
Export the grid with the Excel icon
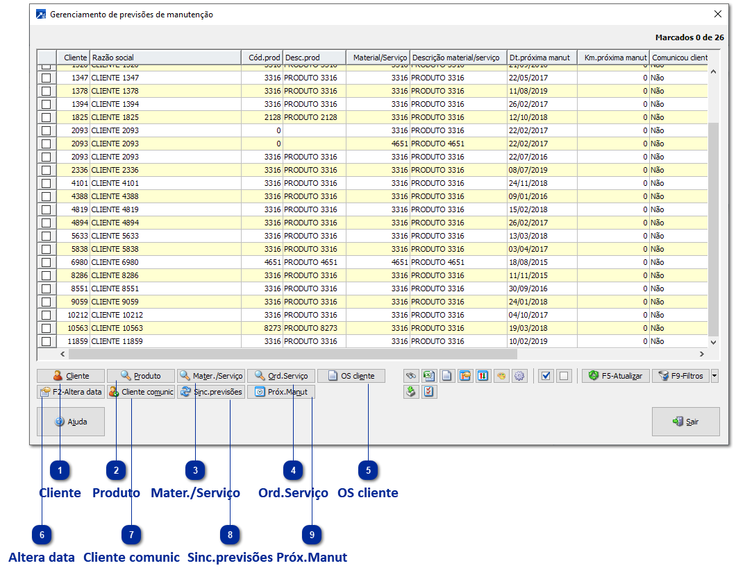[429, 376]
